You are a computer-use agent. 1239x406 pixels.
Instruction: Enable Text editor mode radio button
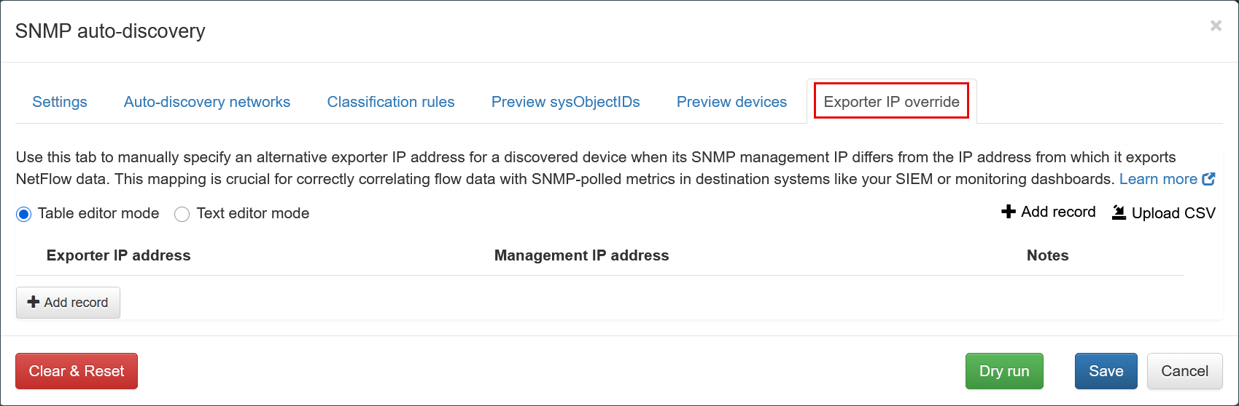point(182,214)
